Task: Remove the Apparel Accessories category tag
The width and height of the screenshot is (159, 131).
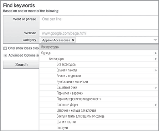Action: (73, 40)
